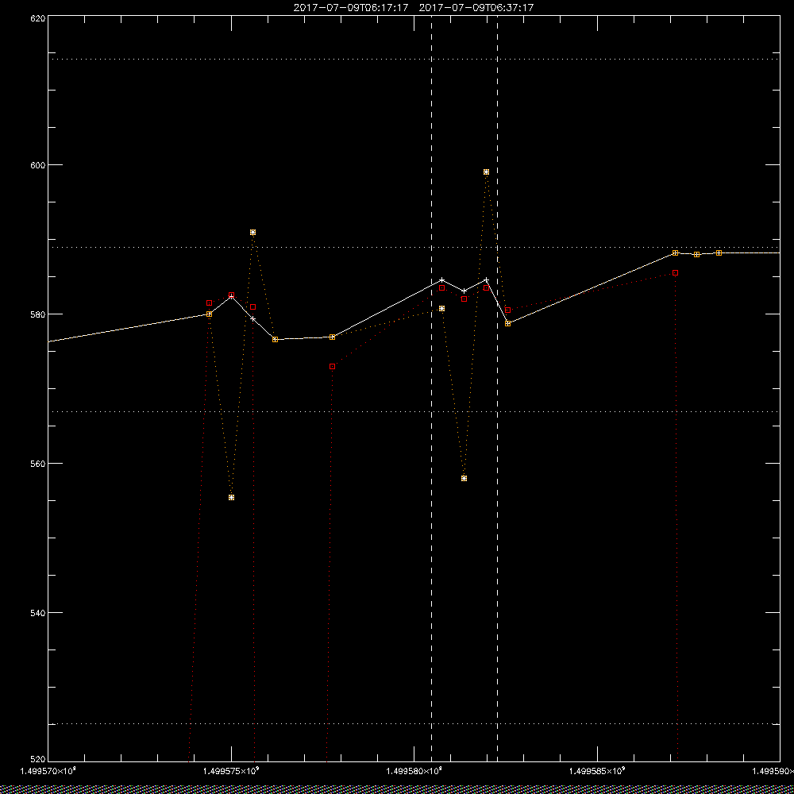The width and height of the screenshot is (794, 794).
Task: Select the y-axis label 540
Action: click(x=38, y=612)
